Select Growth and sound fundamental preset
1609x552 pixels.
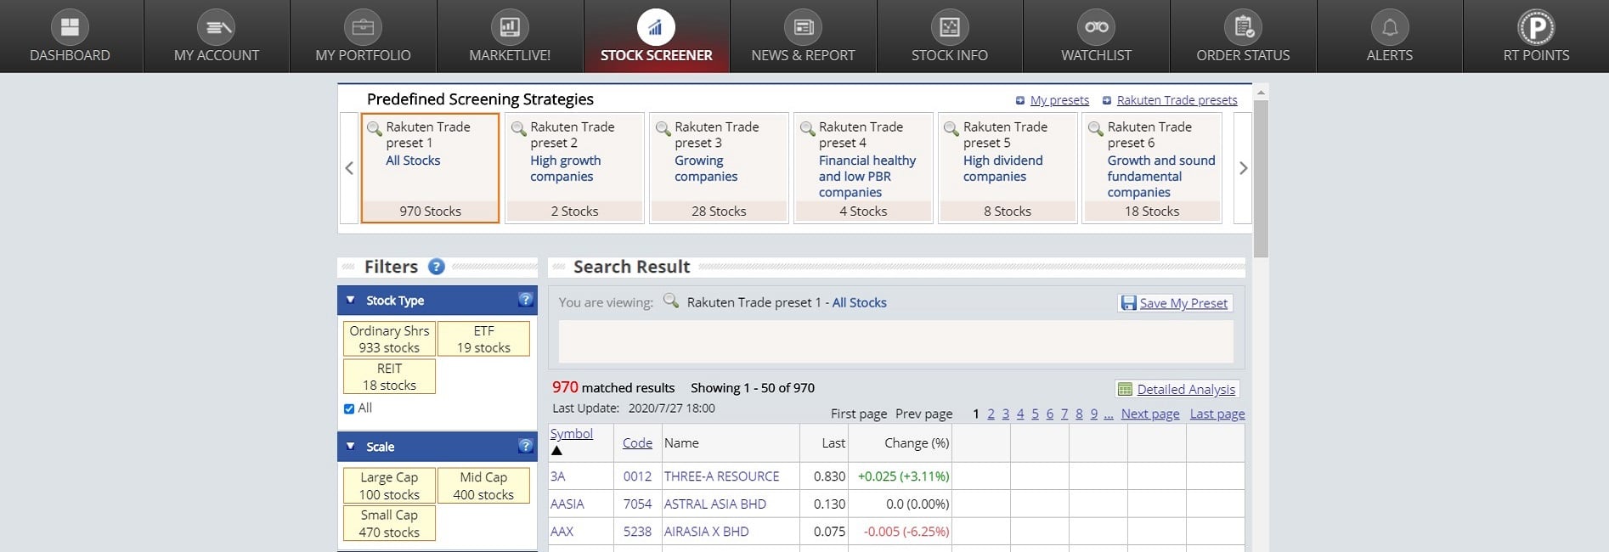(1152, 168)
